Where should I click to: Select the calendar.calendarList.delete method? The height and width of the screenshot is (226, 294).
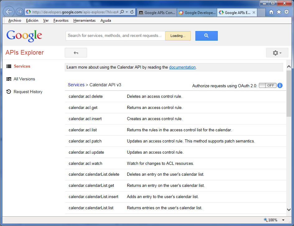(x=94, y=174)
